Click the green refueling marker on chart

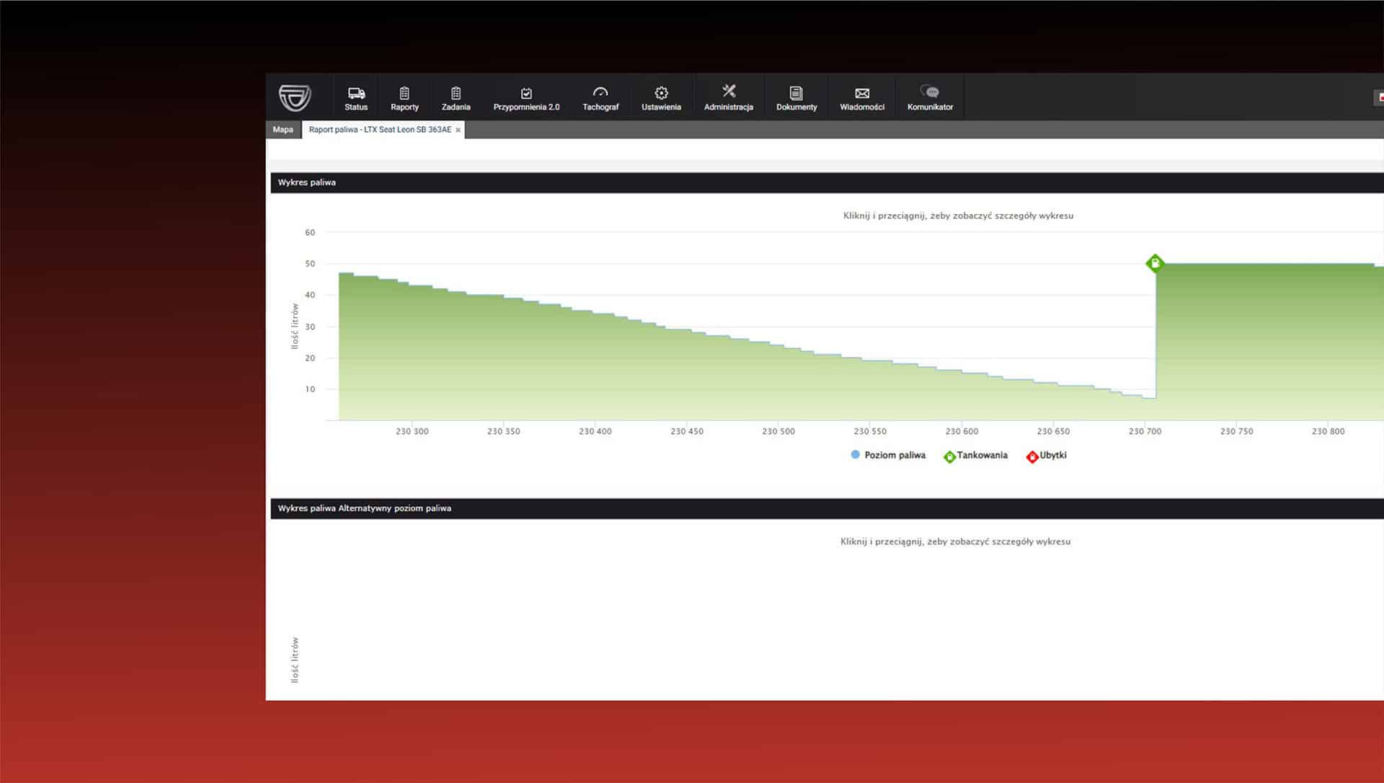[1155, 263]
